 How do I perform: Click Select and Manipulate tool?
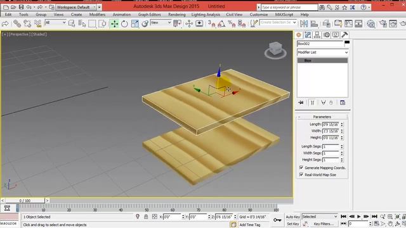pos(189,23)
